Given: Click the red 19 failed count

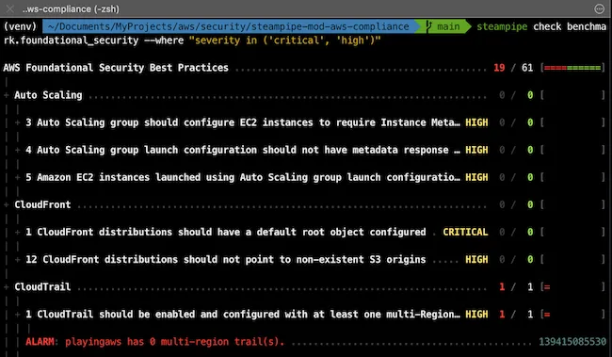Looking at the screenshot, I should point(499,68).
